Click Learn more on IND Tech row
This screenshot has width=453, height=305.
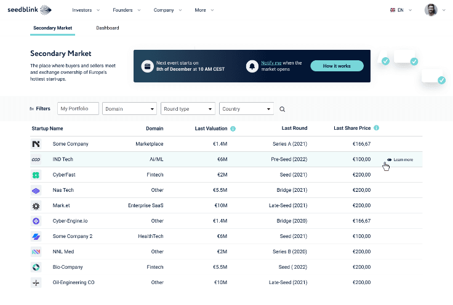click(x=403, y=159)
